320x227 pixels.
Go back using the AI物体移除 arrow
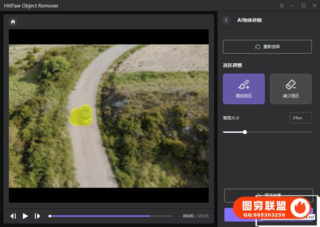coord(226,20)
